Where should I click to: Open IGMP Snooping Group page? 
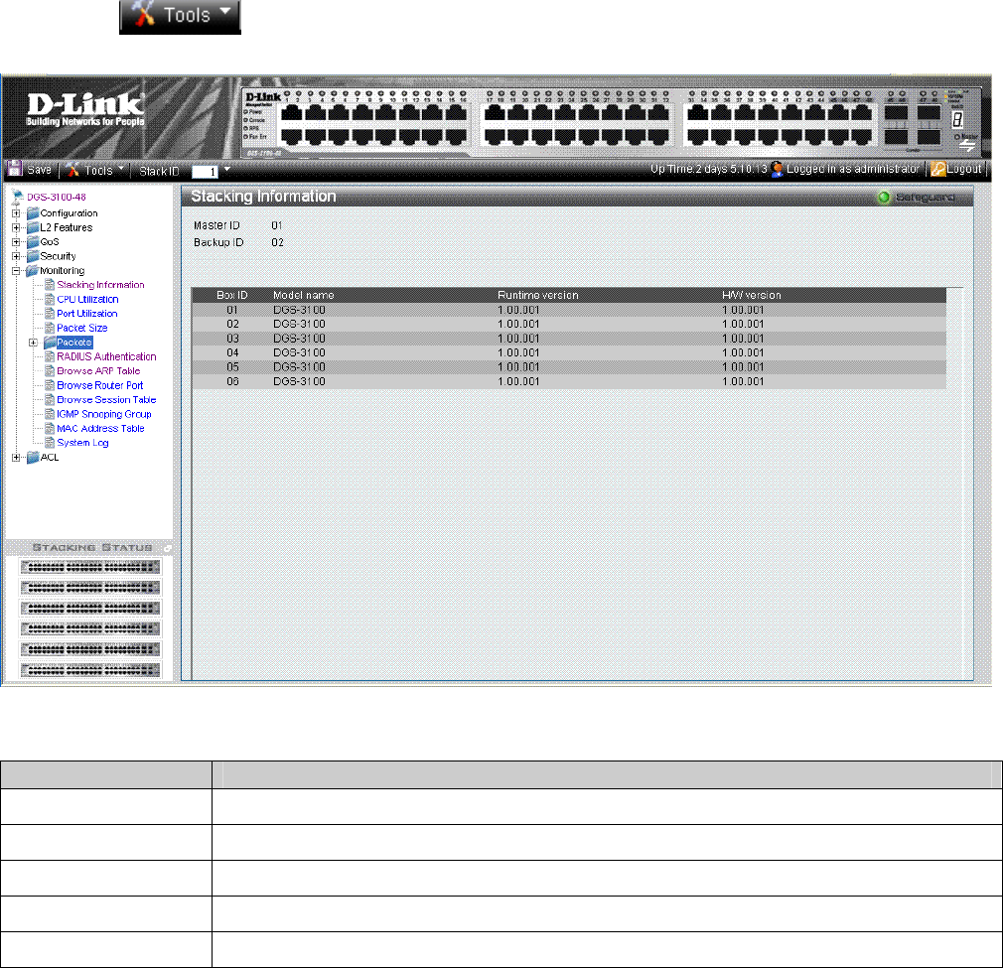click(104, 414)
